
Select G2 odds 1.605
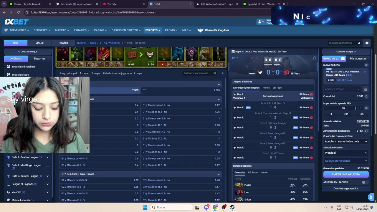click(181, 90)
